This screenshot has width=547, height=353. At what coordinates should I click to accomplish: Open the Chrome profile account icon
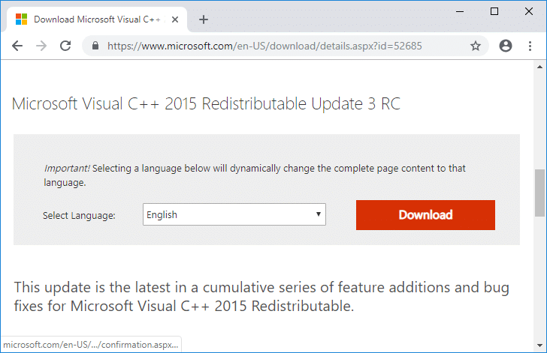(x=506, y=46)
